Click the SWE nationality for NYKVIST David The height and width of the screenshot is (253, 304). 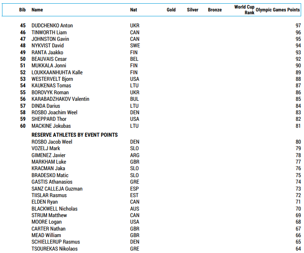tap(134, 46)
